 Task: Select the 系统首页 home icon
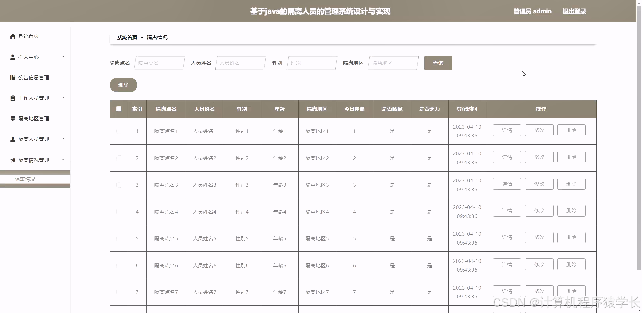coord(13,36)
